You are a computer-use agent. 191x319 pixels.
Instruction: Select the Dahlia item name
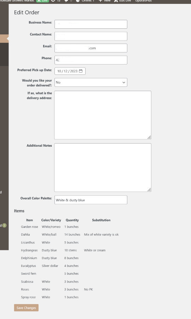[25, 234]
